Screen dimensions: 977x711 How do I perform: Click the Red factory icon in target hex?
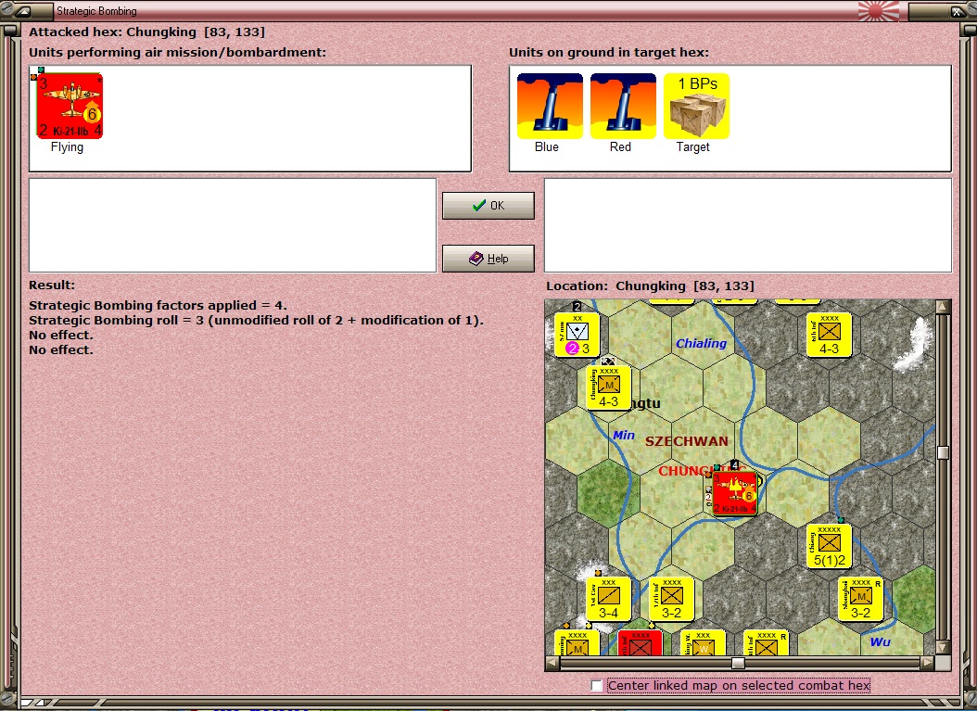point(623,106)
